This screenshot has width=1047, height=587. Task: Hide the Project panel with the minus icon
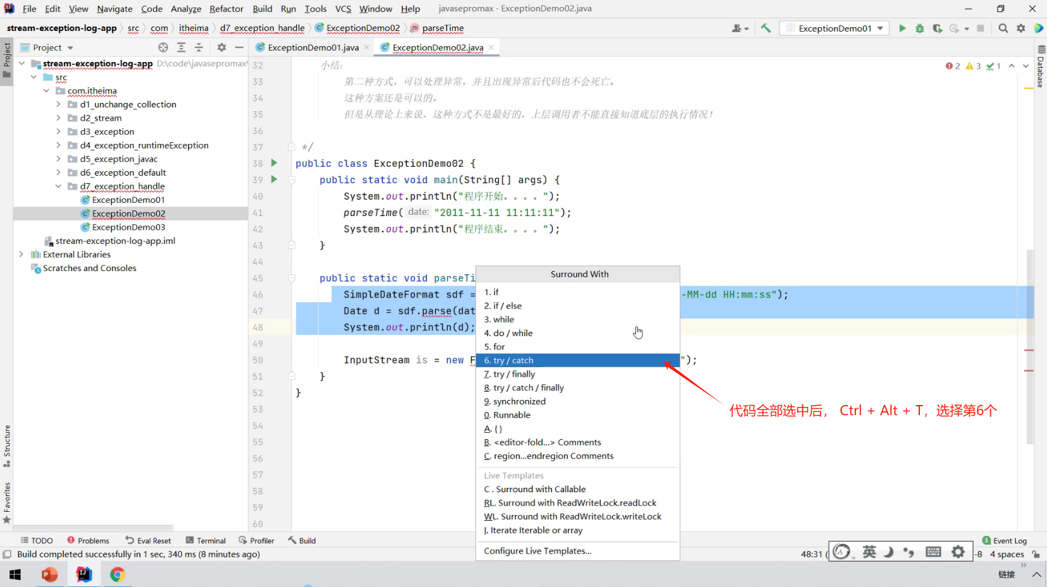tap(239, 47)
